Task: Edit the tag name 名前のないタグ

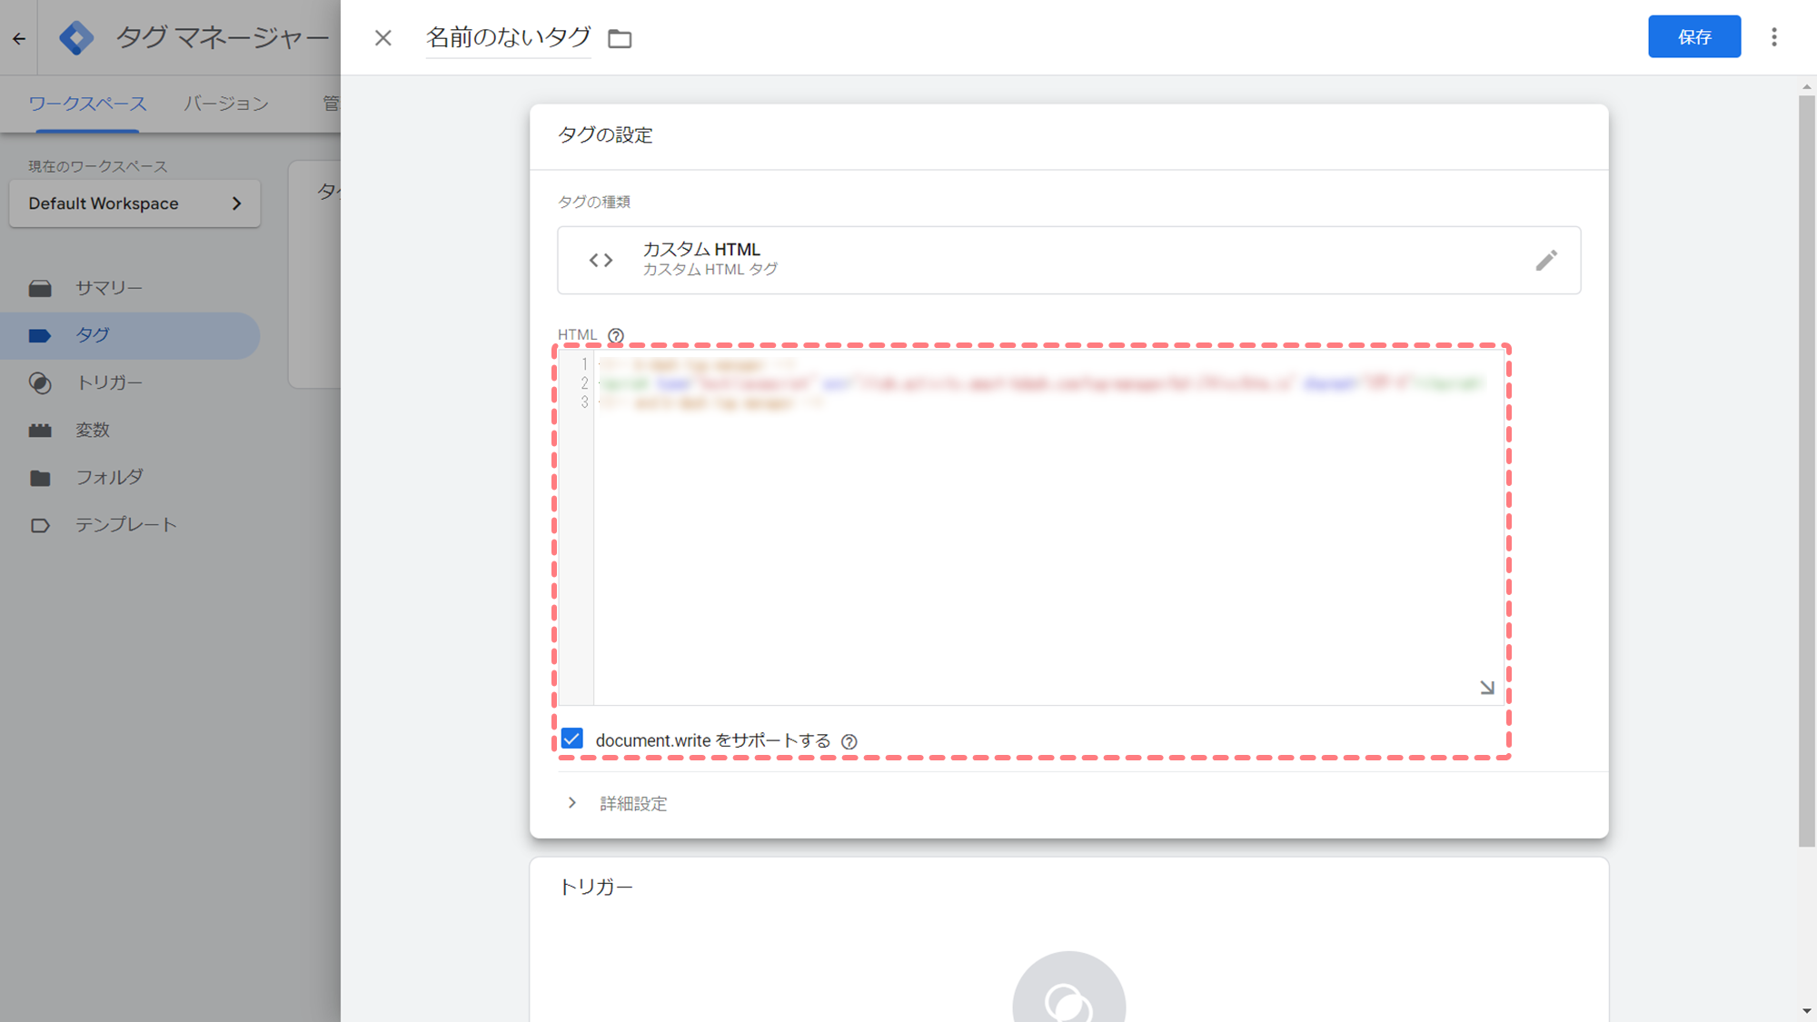Action: 508,37
